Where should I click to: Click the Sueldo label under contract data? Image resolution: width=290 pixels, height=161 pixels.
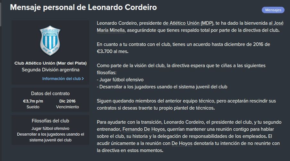(33, 107)
